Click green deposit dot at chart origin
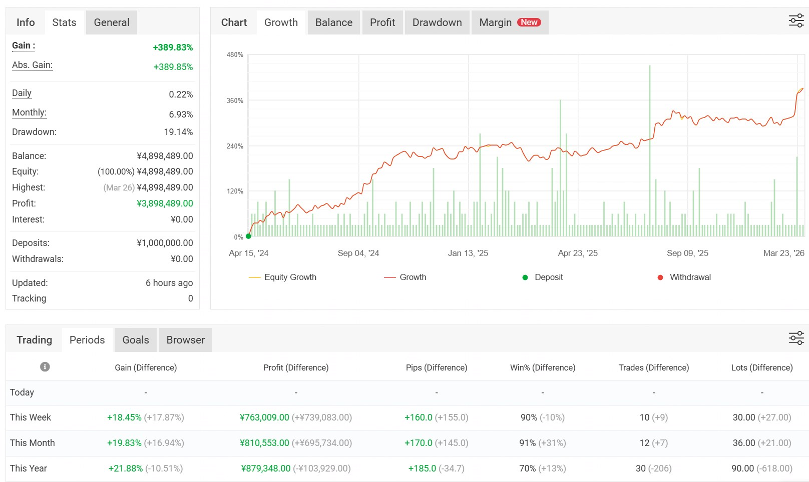809x482 pixels. (x=248, y=236)
